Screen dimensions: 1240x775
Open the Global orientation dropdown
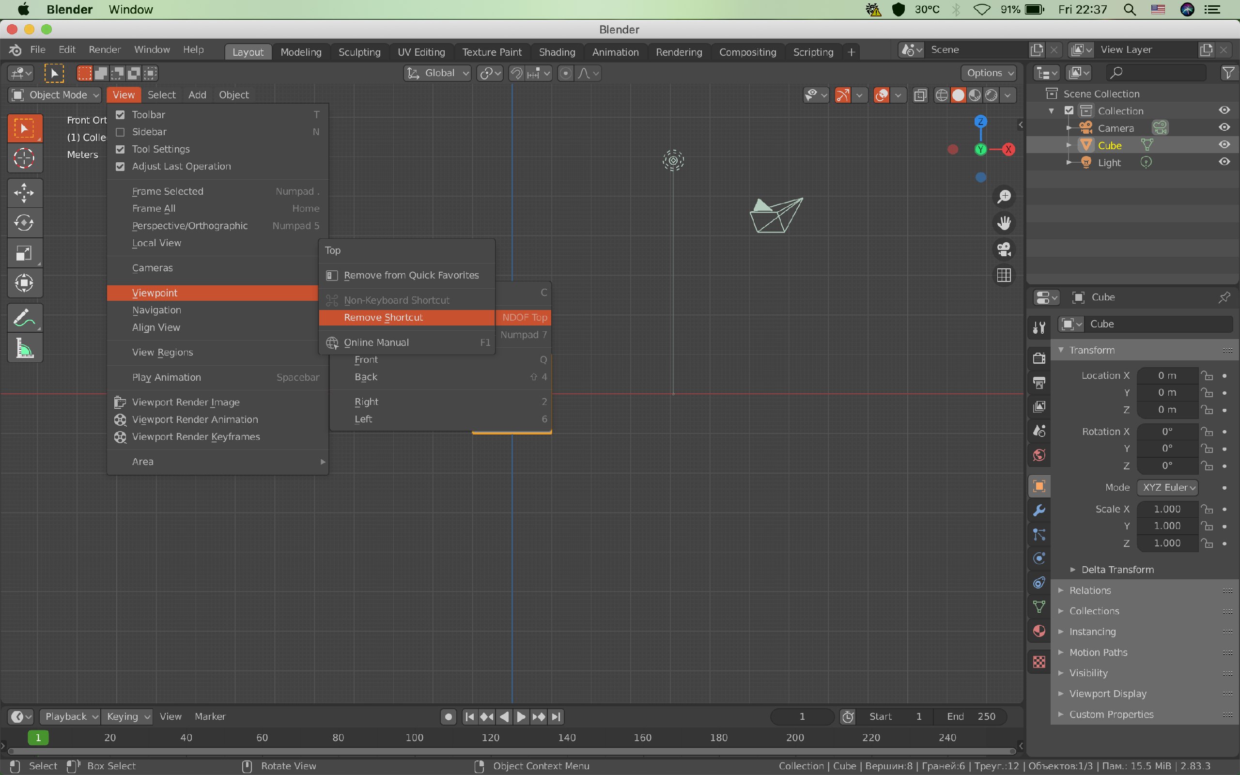pyautogui.click(x=437, y=73)
